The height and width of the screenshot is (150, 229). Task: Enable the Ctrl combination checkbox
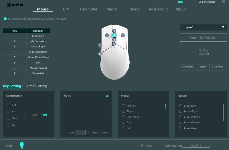click(x=9, y=105)
